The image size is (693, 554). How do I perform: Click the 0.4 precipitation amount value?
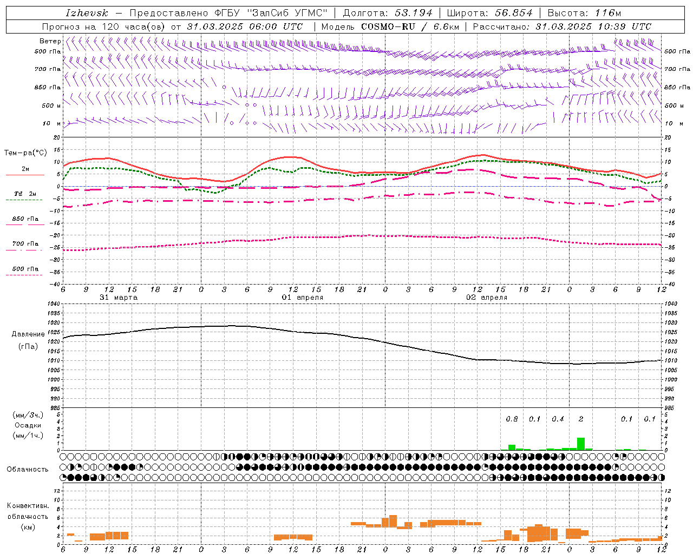point(558,419)
